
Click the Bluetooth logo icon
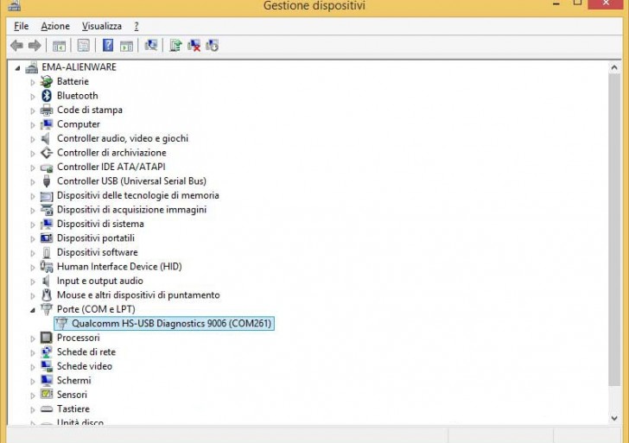pyautogui.click(x=47, y=95)
